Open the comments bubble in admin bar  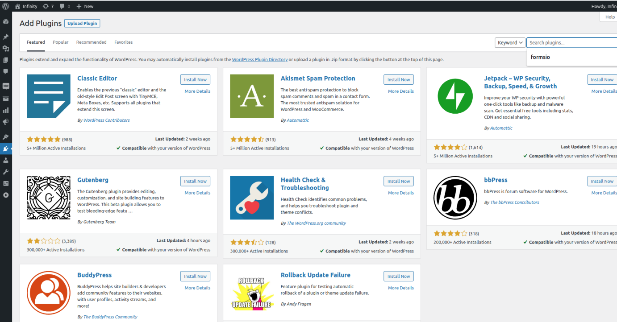65,6
